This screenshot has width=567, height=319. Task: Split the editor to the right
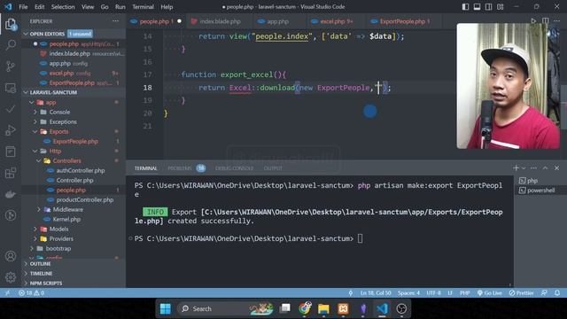pos(545,21)
